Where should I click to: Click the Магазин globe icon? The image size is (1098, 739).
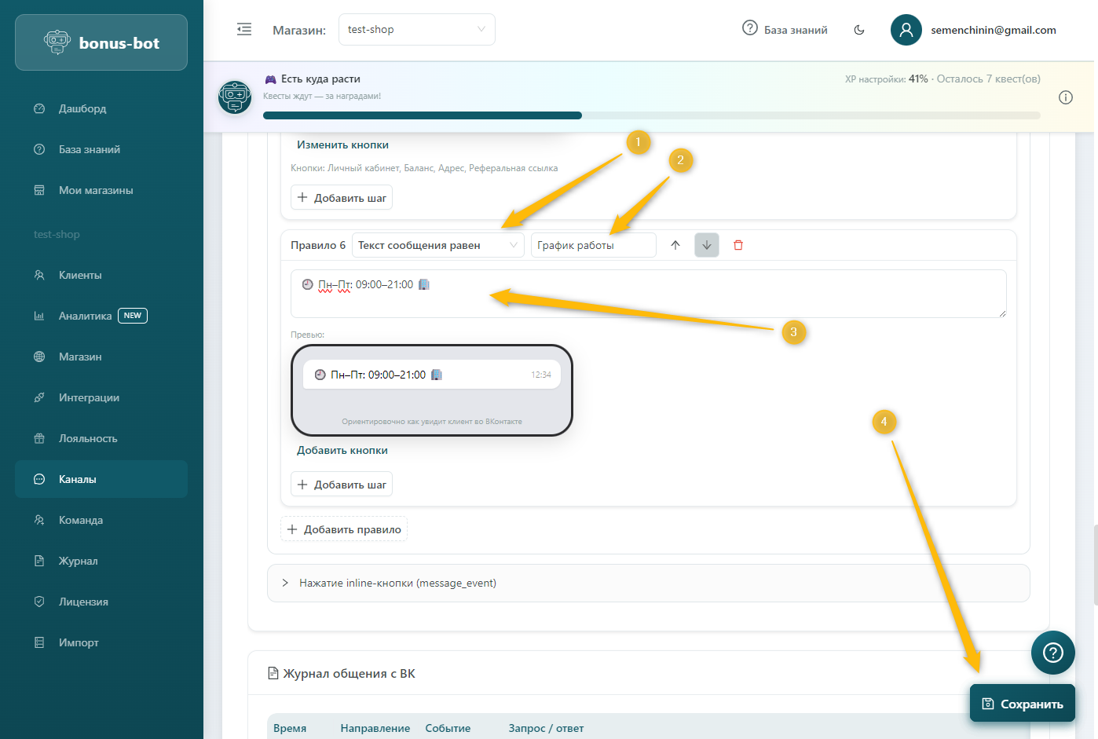[x=39, y=357]
